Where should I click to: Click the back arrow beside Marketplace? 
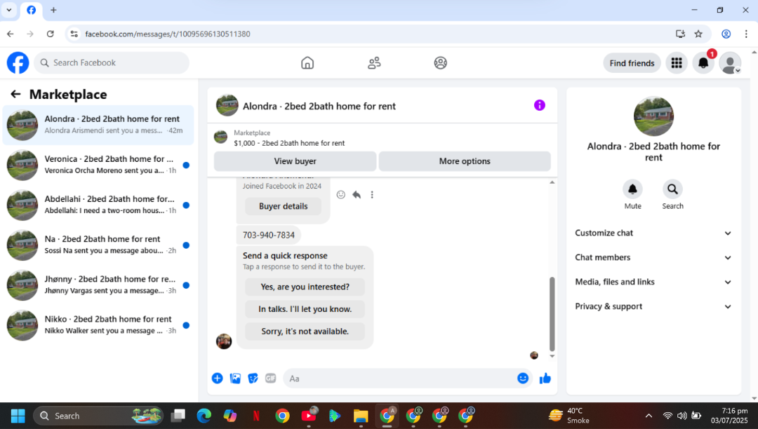tap(15, 94)
